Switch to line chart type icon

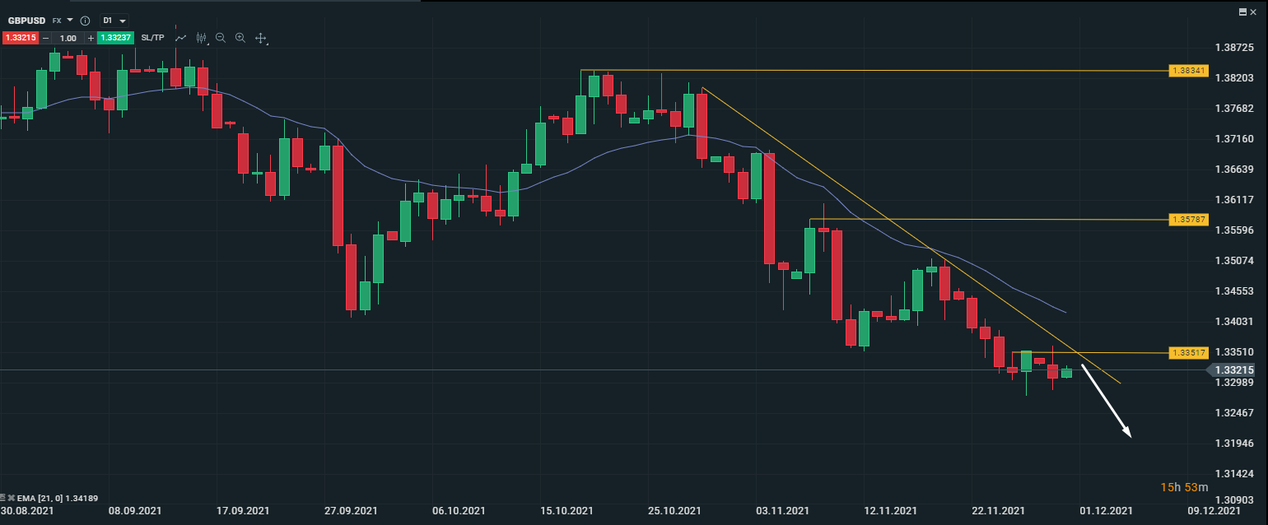pyautogui.click(x=180, y=38)
